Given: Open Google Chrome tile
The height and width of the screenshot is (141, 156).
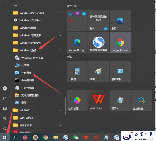Looking at the screenshot, I should coord(120,42).
